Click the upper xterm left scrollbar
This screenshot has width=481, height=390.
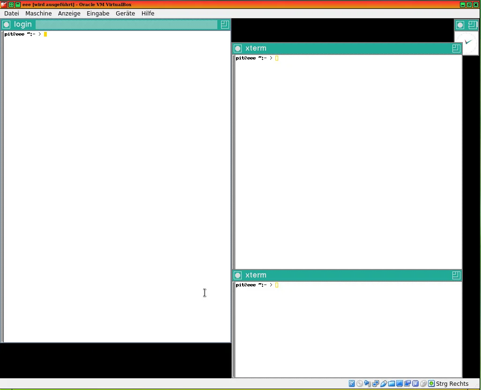coord(233,162)
